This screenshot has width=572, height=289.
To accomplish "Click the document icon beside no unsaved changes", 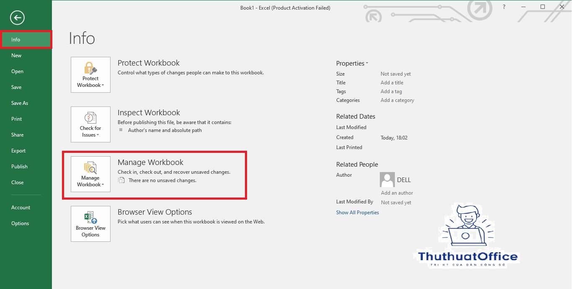I will click(x=121, y=180).
